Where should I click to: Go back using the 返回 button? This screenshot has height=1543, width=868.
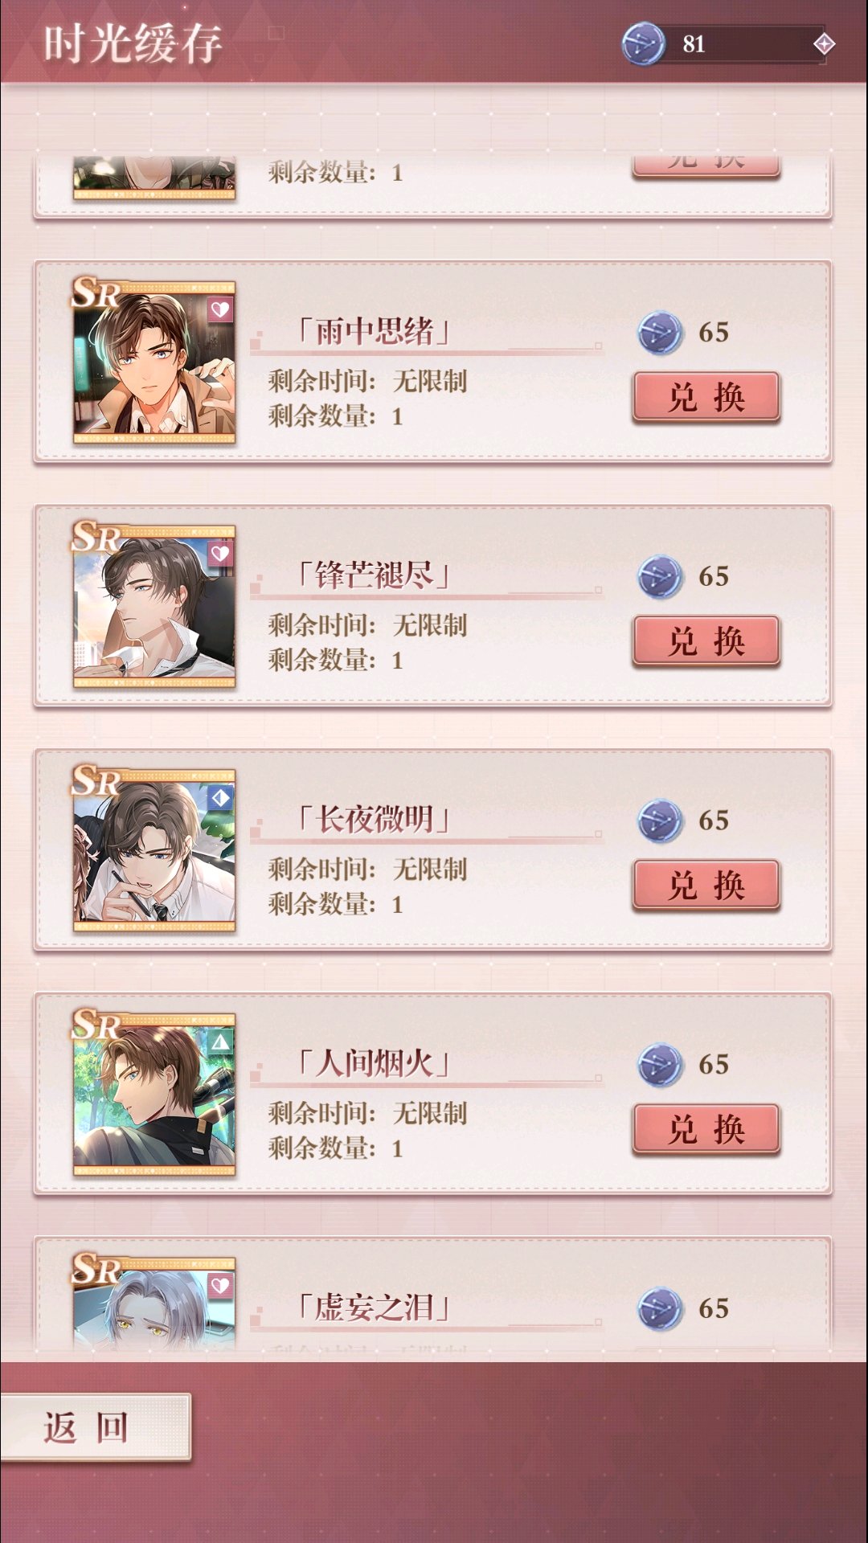click(95, 1427)
